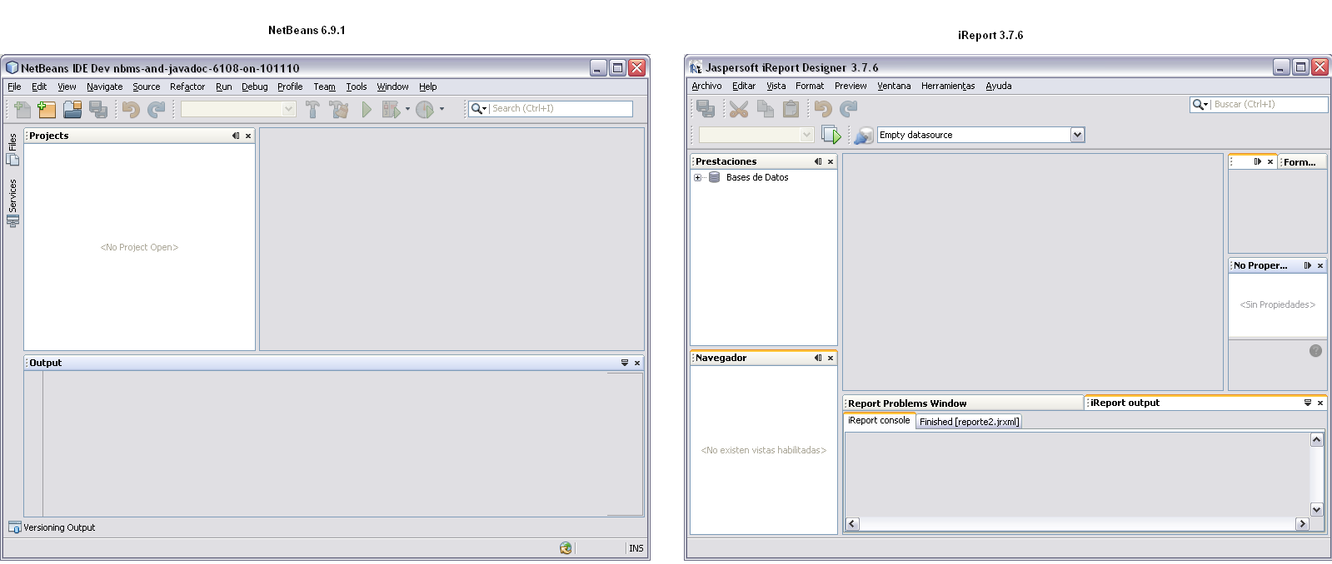This screenshot has width=1332, height=564.
Task: Open File menu in NetBeans
Action: pyautogui.click(x=14, y=87)
